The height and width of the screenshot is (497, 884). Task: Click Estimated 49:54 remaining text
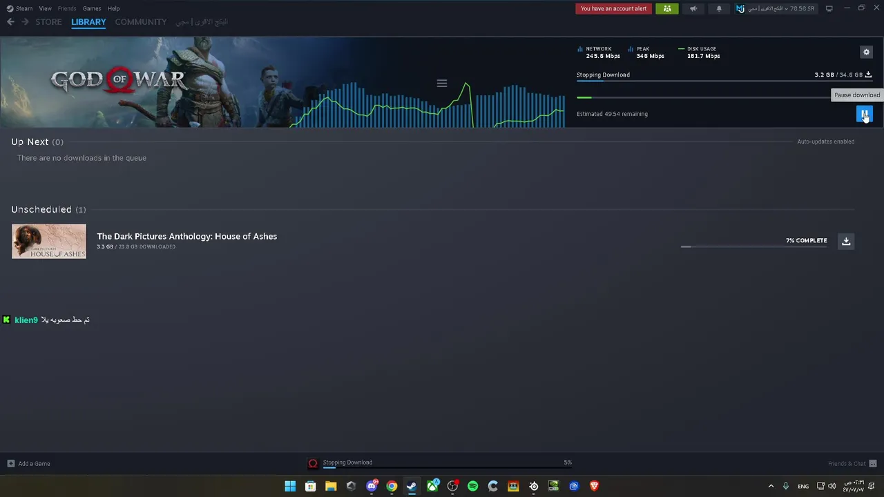(612, 114)
